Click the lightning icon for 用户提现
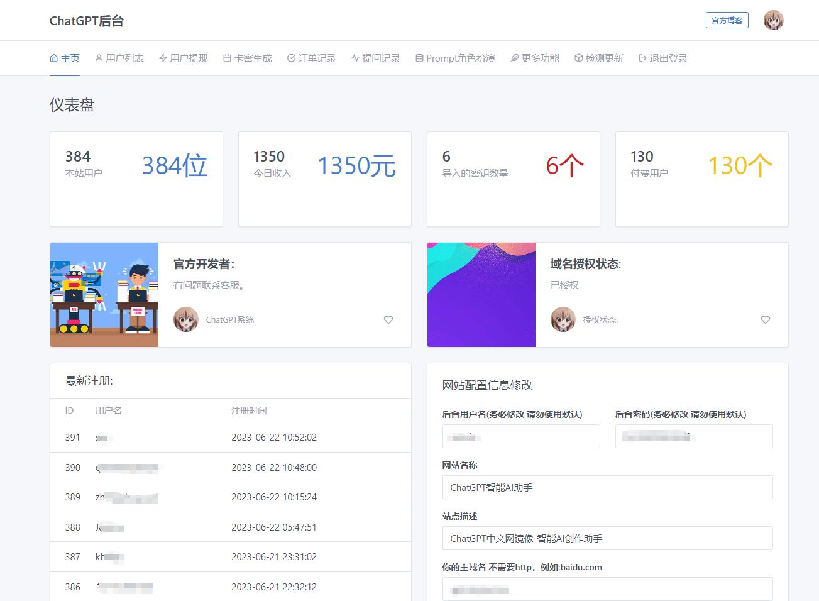 (x=163, y=58)
